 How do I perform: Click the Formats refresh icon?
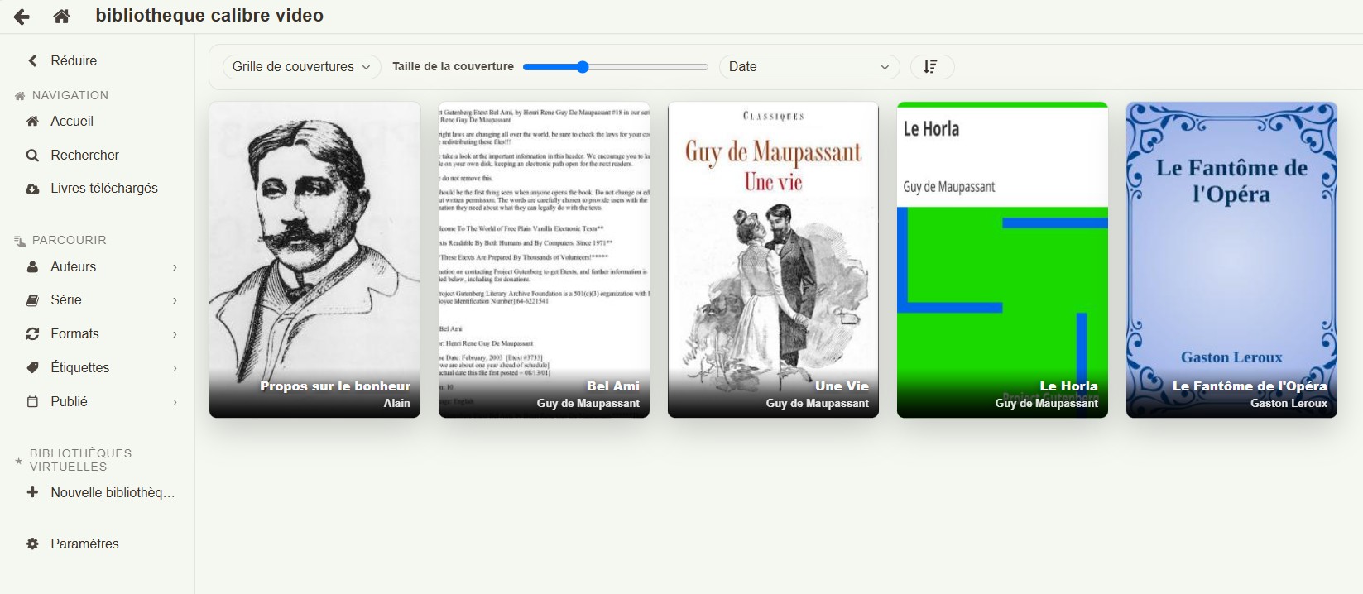click(x=32, y=334)
